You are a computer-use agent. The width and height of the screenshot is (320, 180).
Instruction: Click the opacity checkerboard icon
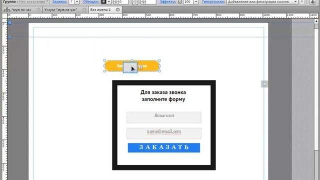coord(180,2)
